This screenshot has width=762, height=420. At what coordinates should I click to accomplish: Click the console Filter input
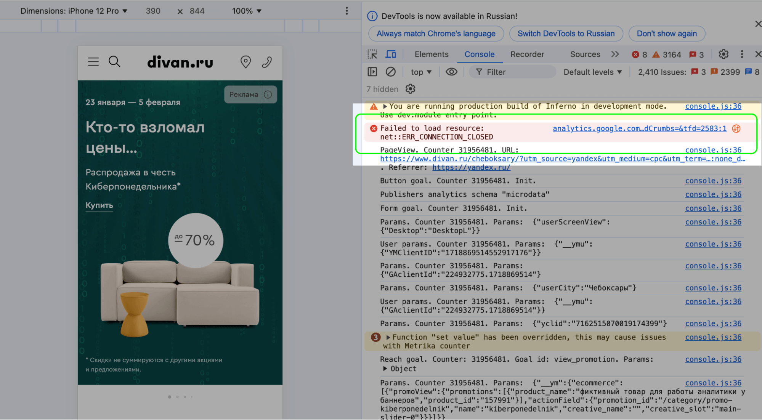tap(512, 72)
